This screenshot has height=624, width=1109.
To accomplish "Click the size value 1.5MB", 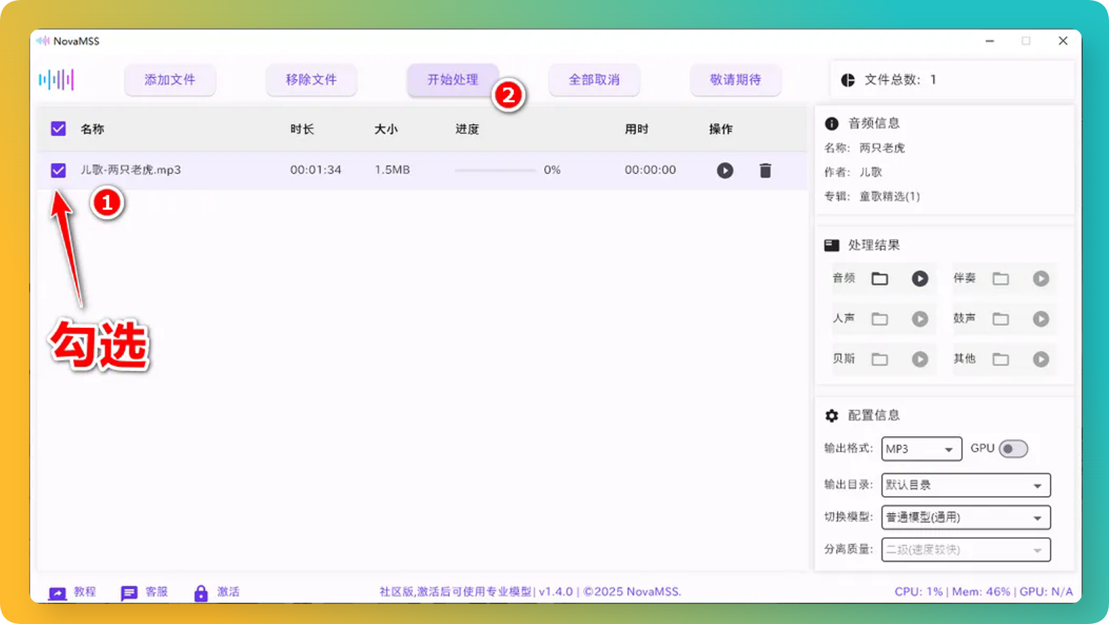I will coord(392,170).
